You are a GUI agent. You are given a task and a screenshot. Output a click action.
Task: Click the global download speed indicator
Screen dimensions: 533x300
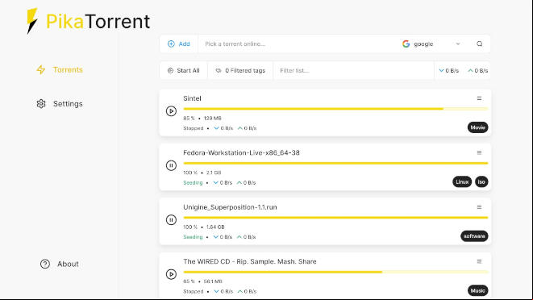click(x=448, y=70)
